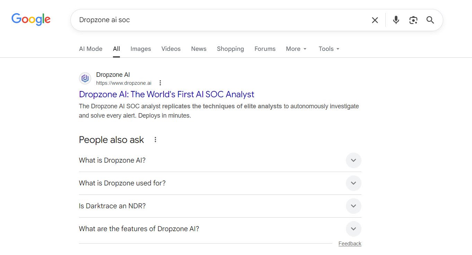472x255 pixels.
Task: Open Google Lens image search icon
Action: click(x=413, y=20)
